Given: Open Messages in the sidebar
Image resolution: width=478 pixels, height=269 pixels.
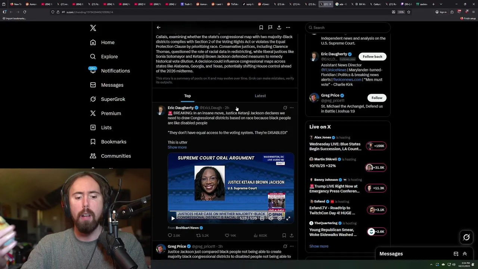Looking at the screenshot, I should coord(106,85).
